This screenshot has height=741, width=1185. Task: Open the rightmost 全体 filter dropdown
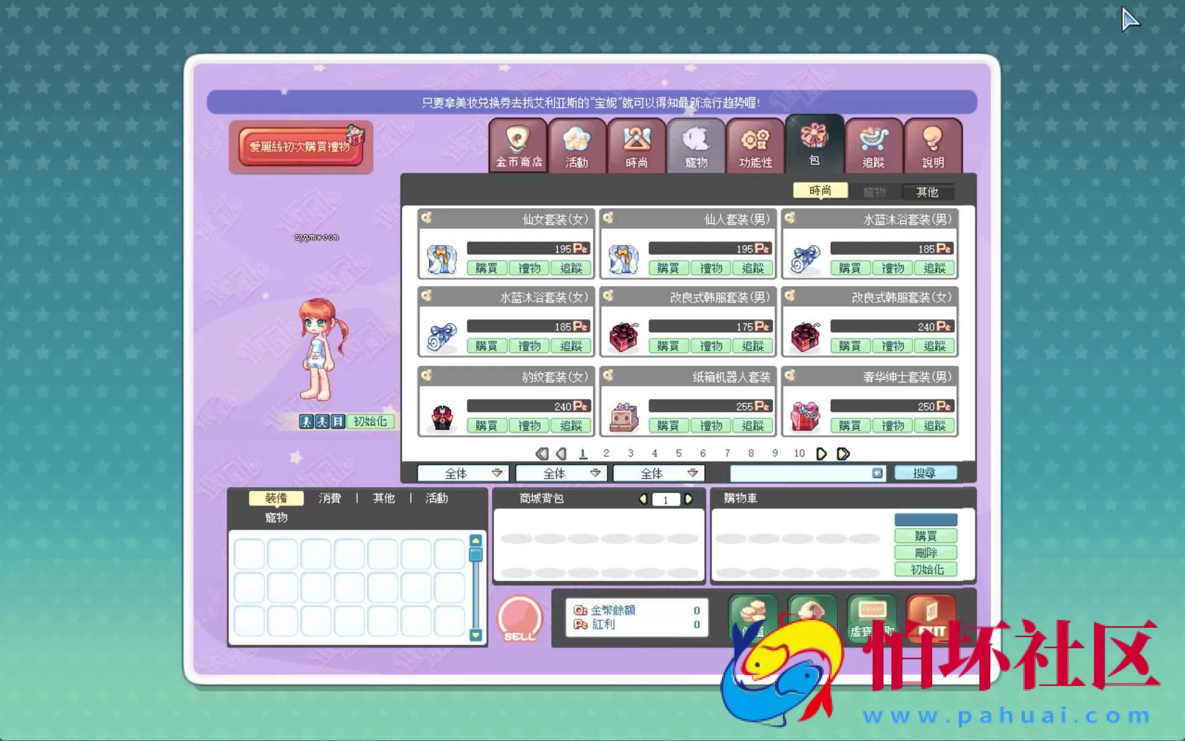[658, 473]
